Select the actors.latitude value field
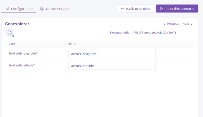Image resolution: width=203 pixels, height=117 pixels. pos(112,66)
